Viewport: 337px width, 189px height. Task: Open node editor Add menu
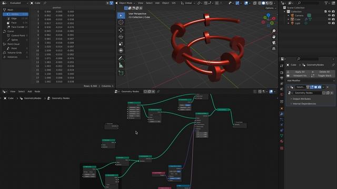coord(29,91)
